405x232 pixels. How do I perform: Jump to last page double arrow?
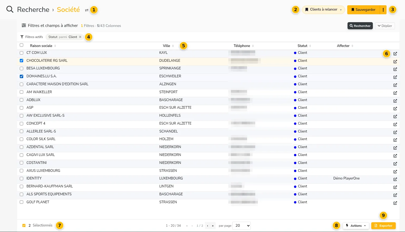[x=213, y=226]
